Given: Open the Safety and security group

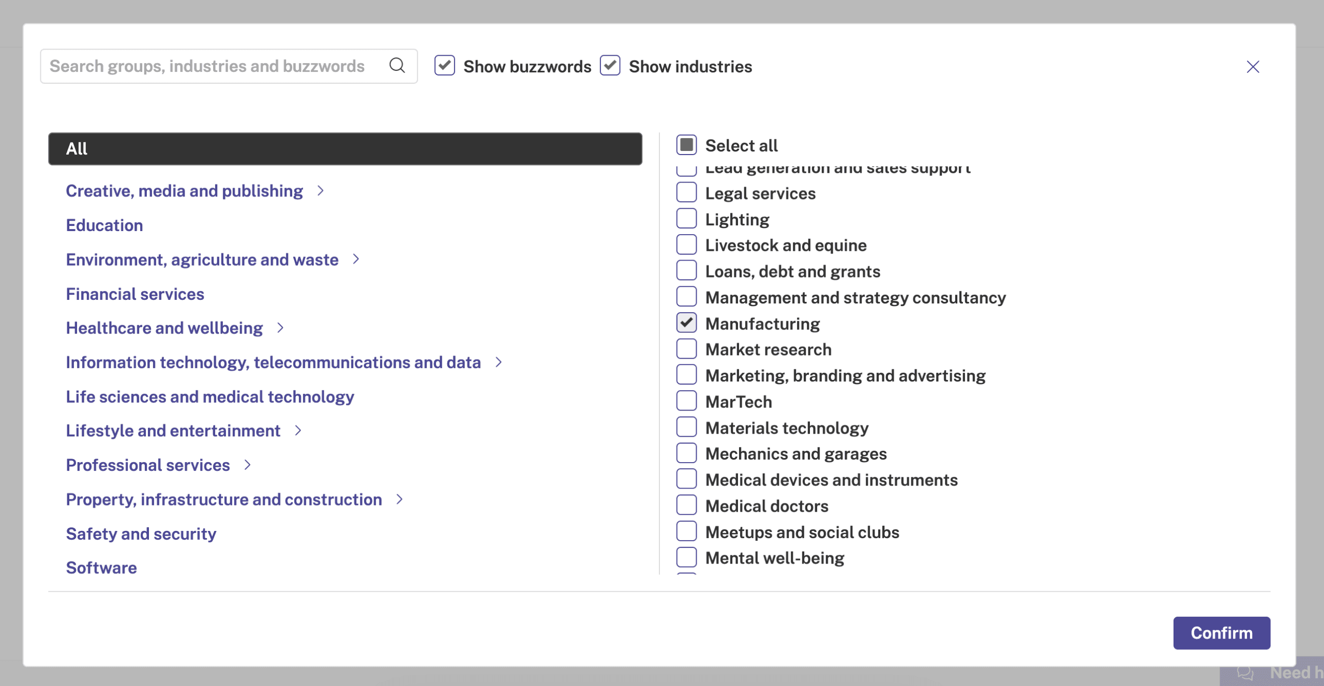Looking at the screenshot, I should point(141,533).
